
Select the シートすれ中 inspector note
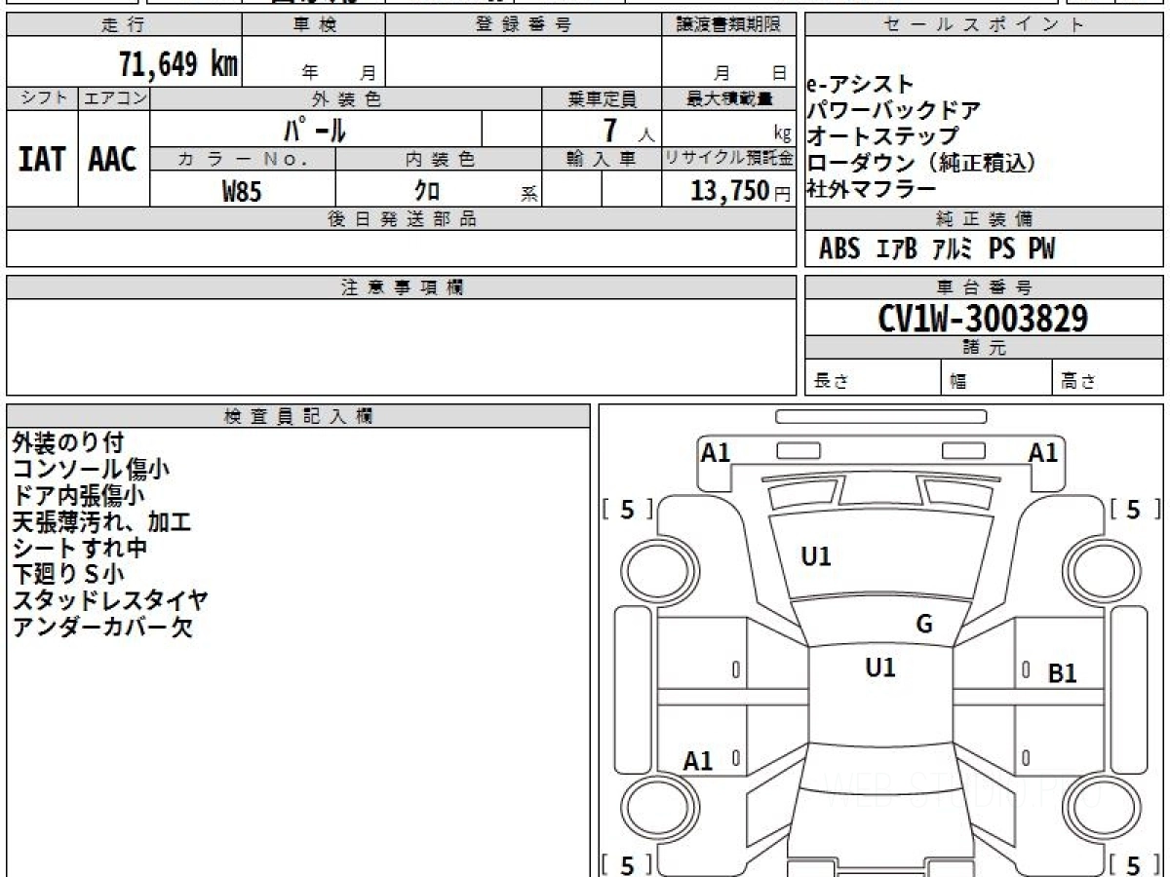click(x=79, y=549)
